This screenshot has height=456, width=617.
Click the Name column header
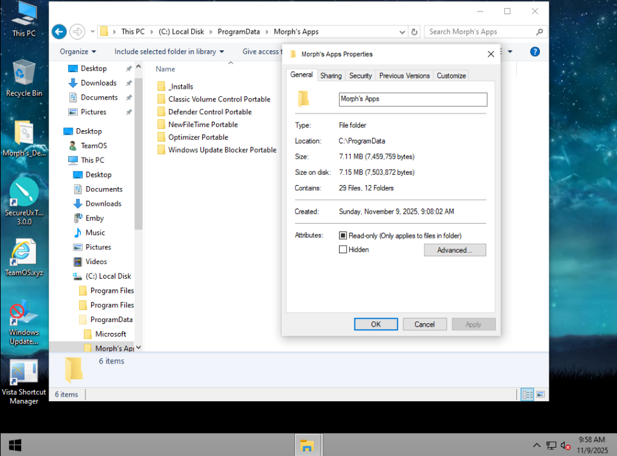pos(165,69)
